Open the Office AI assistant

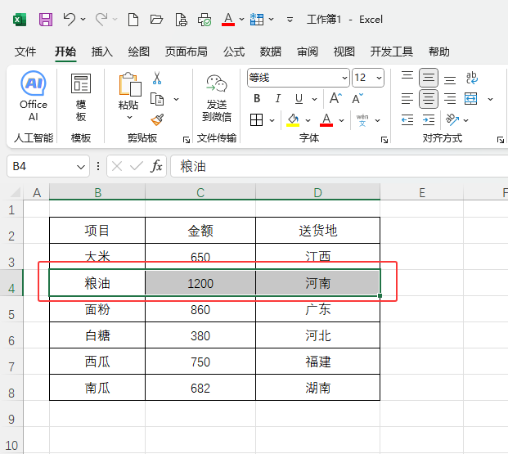pos(34,96)
